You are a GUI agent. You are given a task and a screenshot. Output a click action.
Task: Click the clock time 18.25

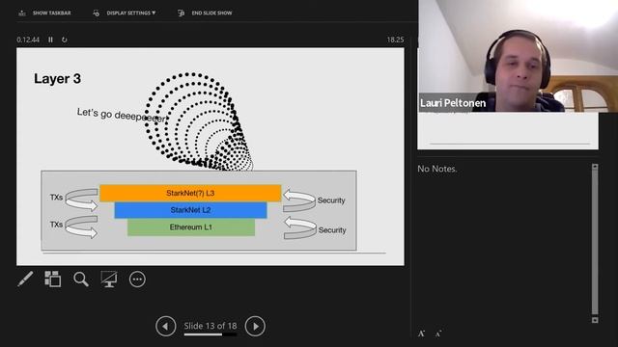(395, 40)
